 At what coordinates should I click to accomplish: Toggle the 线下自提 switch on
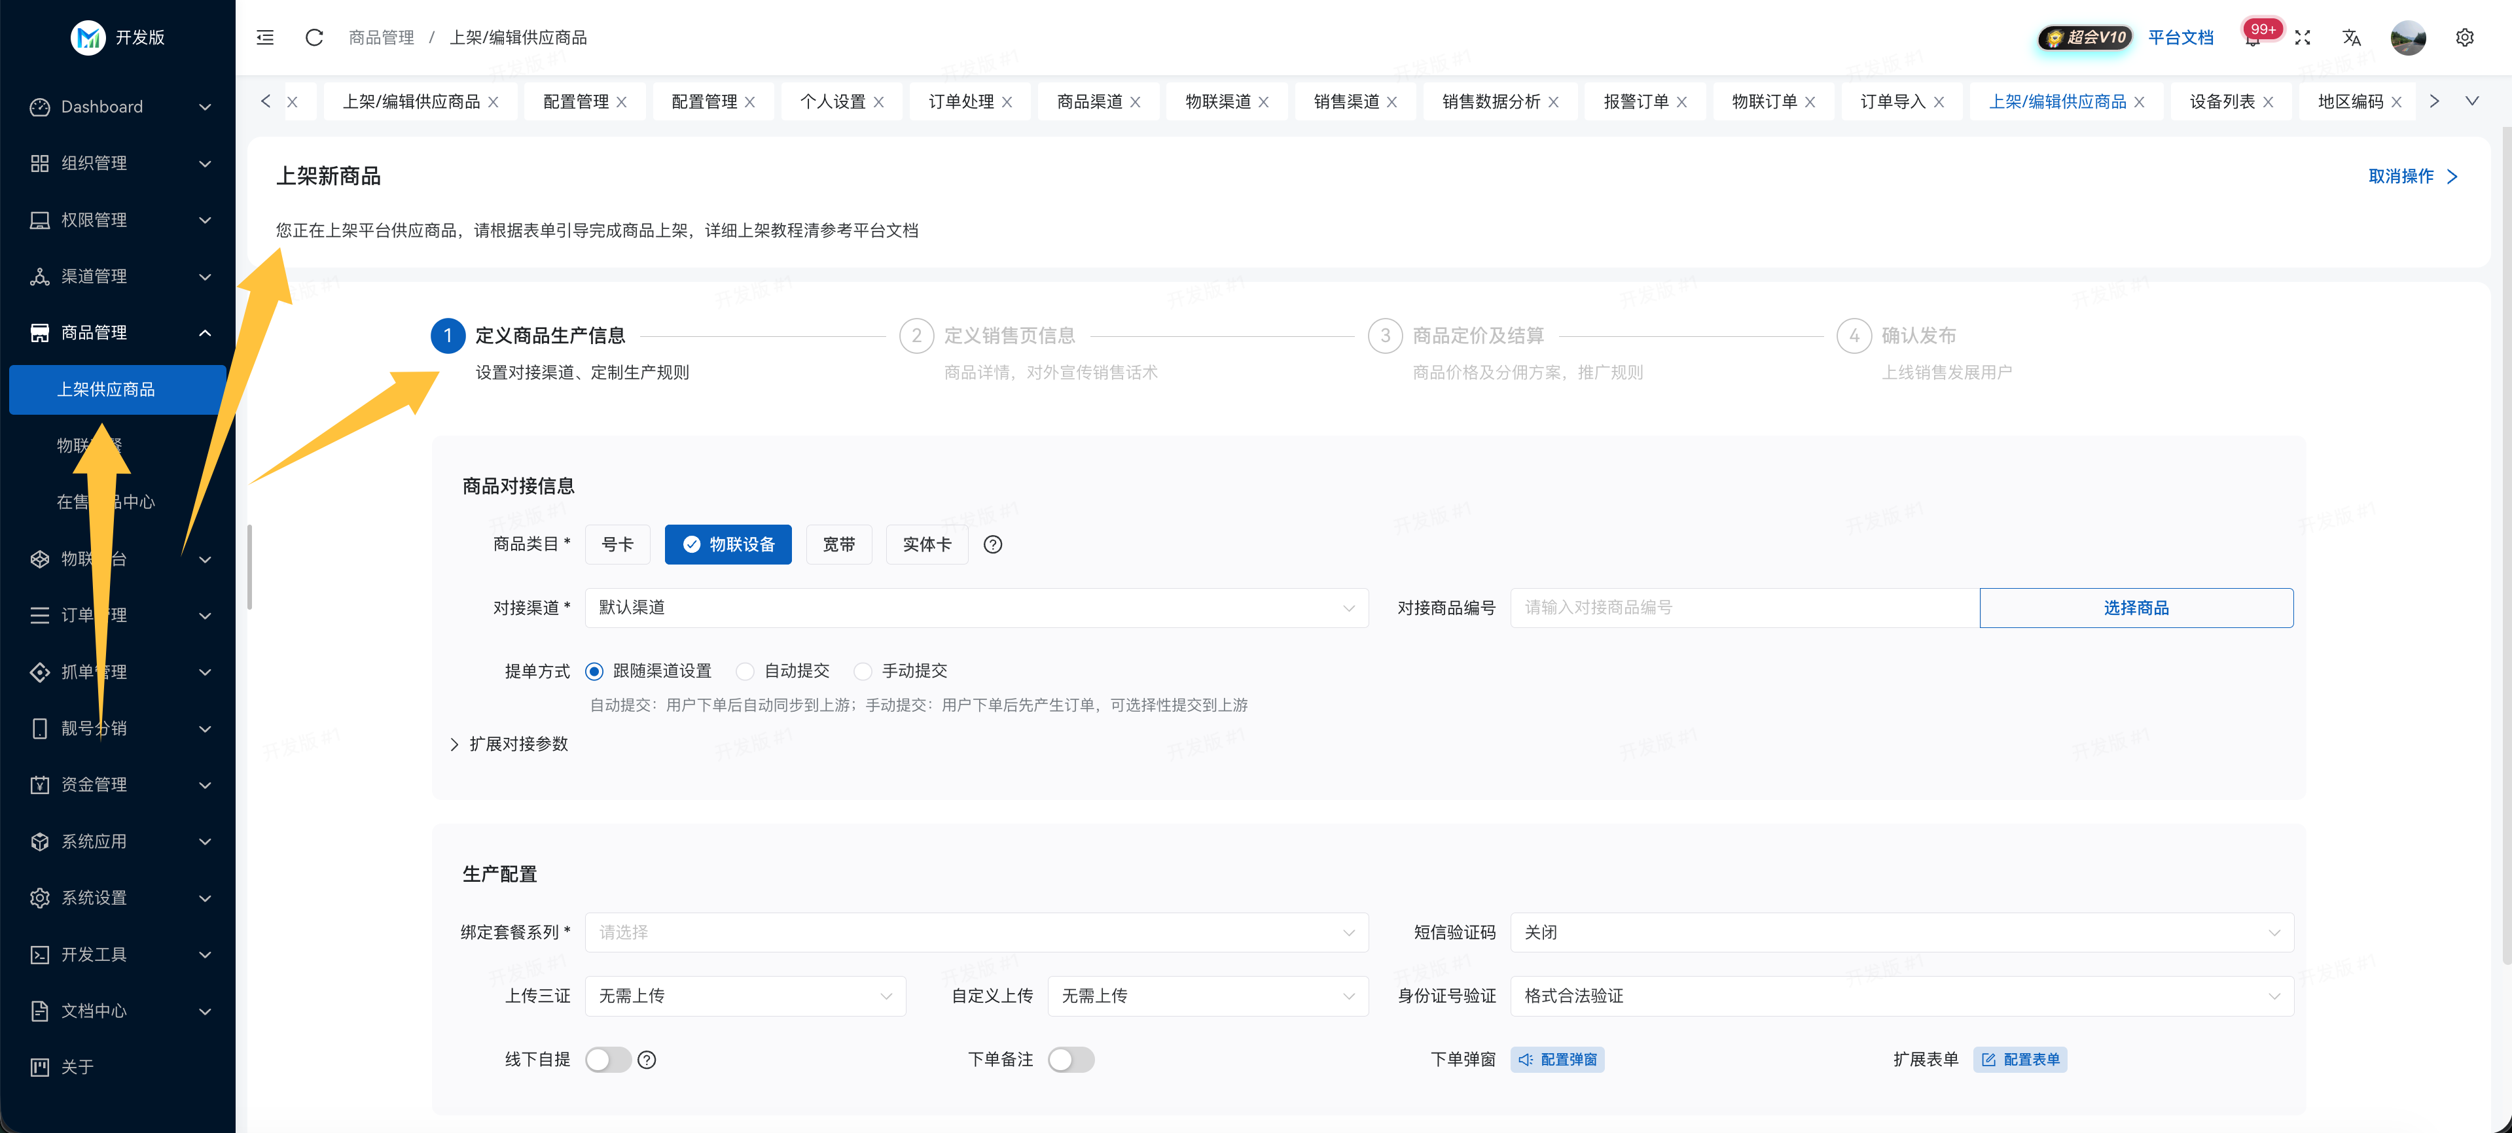tap(607, 1060)
